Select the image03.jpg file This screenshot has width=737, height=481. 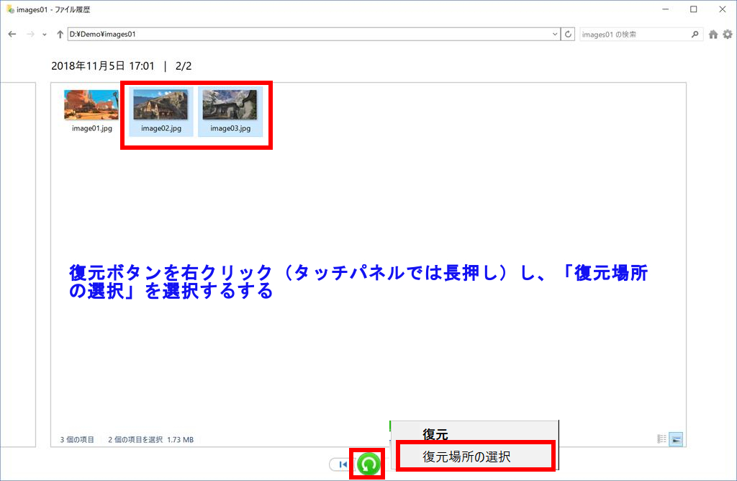[x=230, y=111]
